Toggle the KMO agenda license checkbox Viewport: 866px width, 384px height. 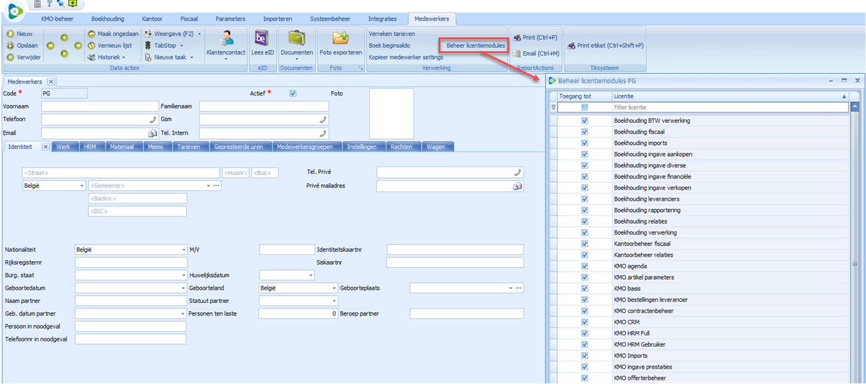(585, 266)
